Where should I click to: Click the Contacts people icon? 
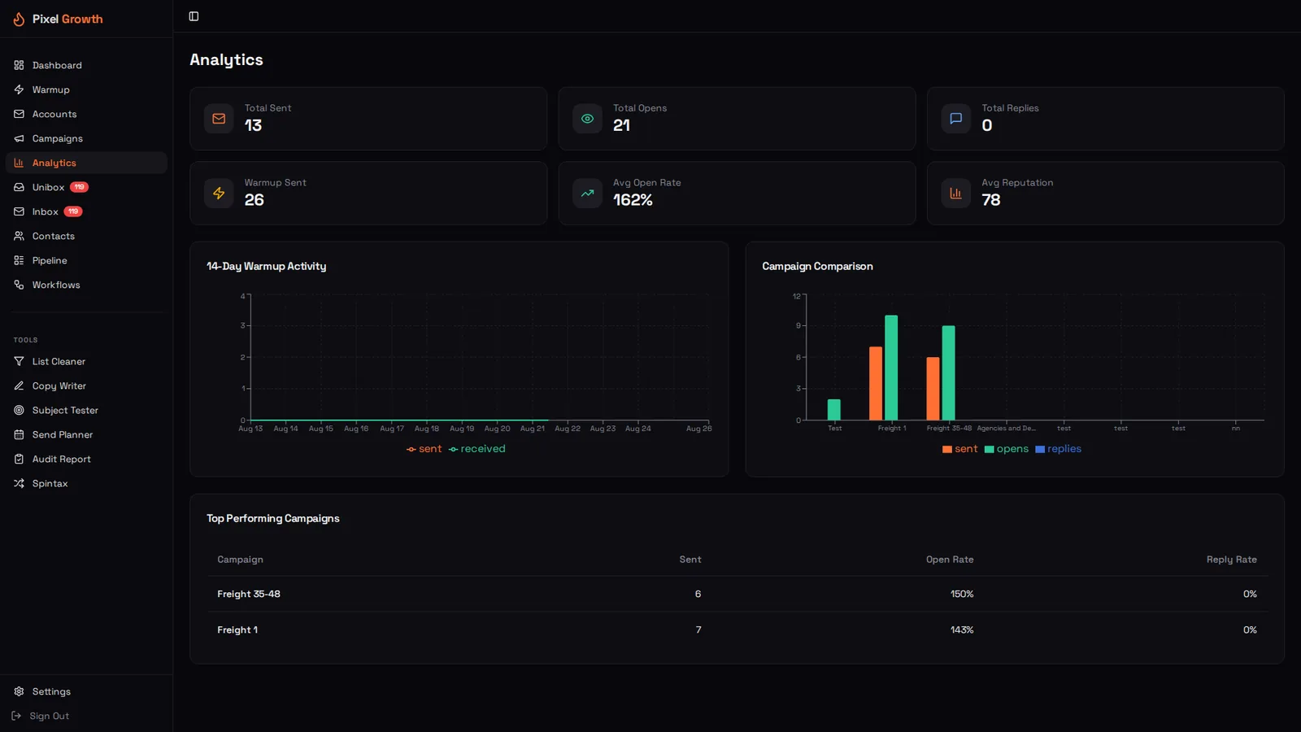pyautogui.click(x=19, y=236)
